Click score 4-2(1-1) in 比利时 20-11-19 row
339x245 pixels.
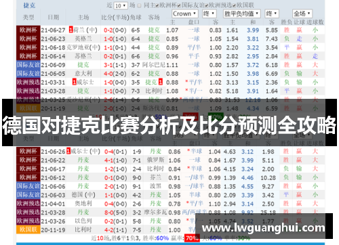[x=115, y=230]
